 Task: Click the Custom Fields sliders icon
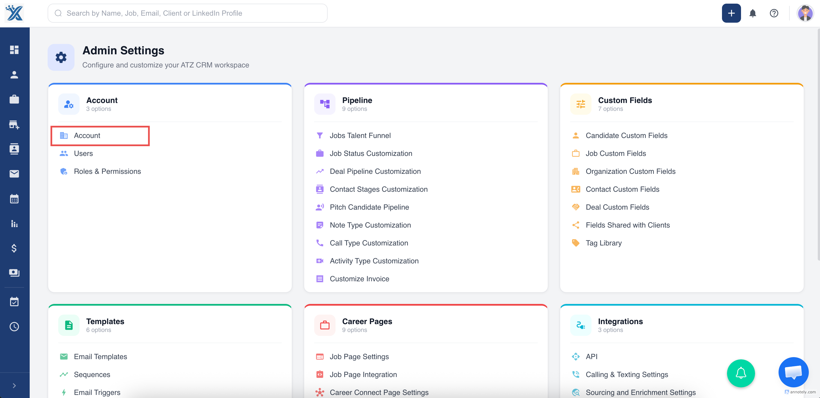pyautogui.click(x=581, y=104)
